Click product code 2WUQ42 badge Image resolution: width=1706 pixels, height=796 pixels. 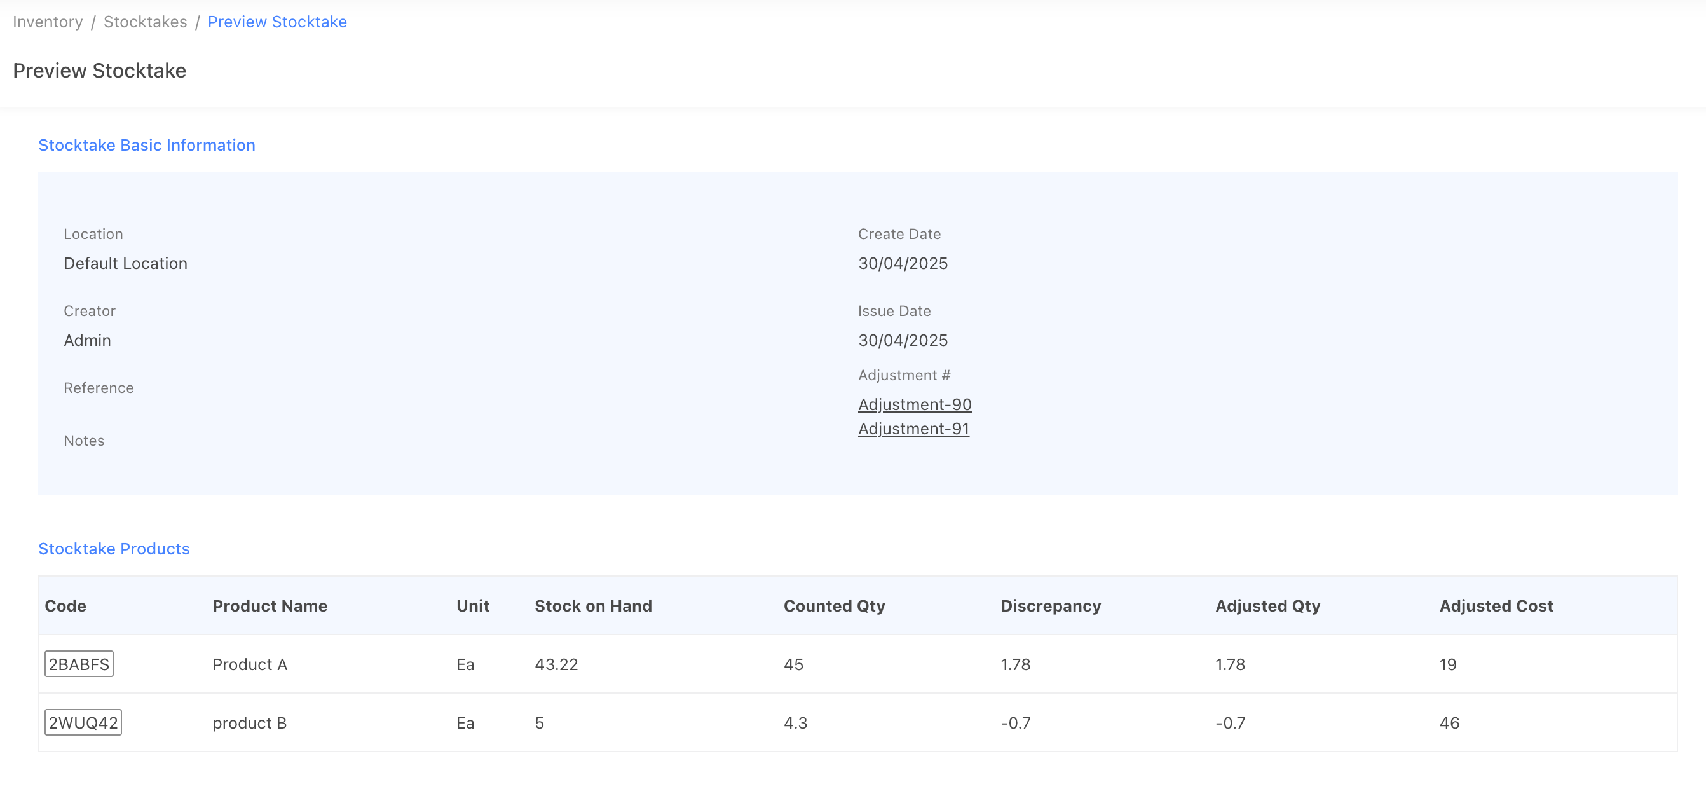pyautogui.click(x=83, y=722)
